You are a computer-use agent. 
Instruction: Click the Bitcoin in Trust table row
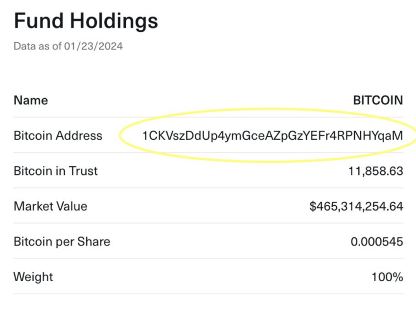pos(208,170)
